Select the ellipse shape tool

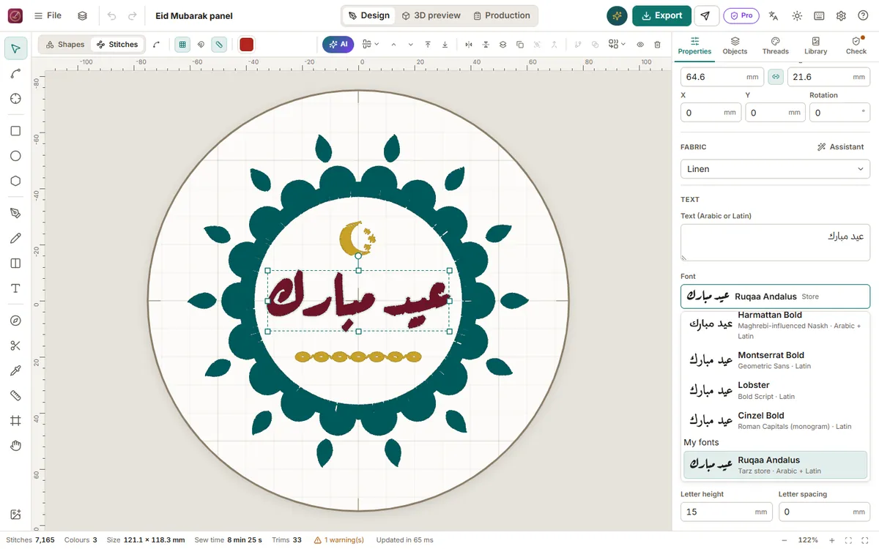pyautogui.click(x=15, y=156)
